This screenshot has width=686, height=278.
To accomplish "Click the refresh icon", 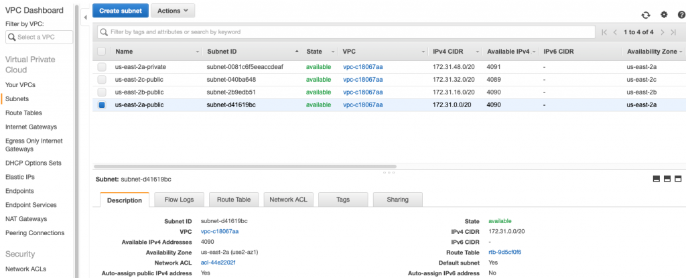I will click(x=646, y=15).
